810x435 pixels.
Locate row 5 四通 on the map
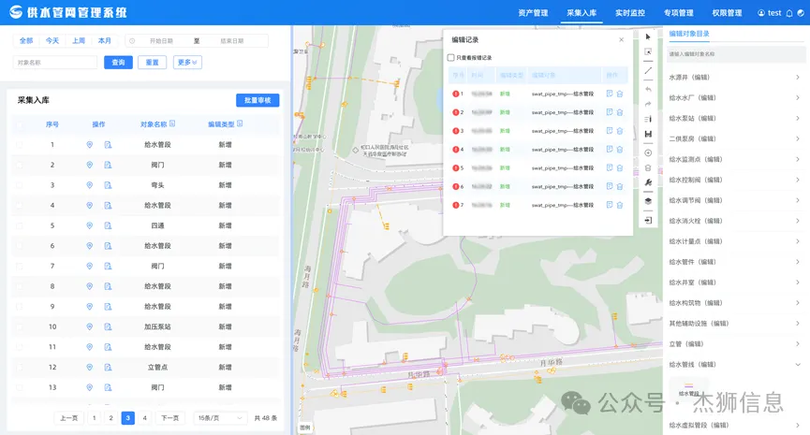click(89, 225)
